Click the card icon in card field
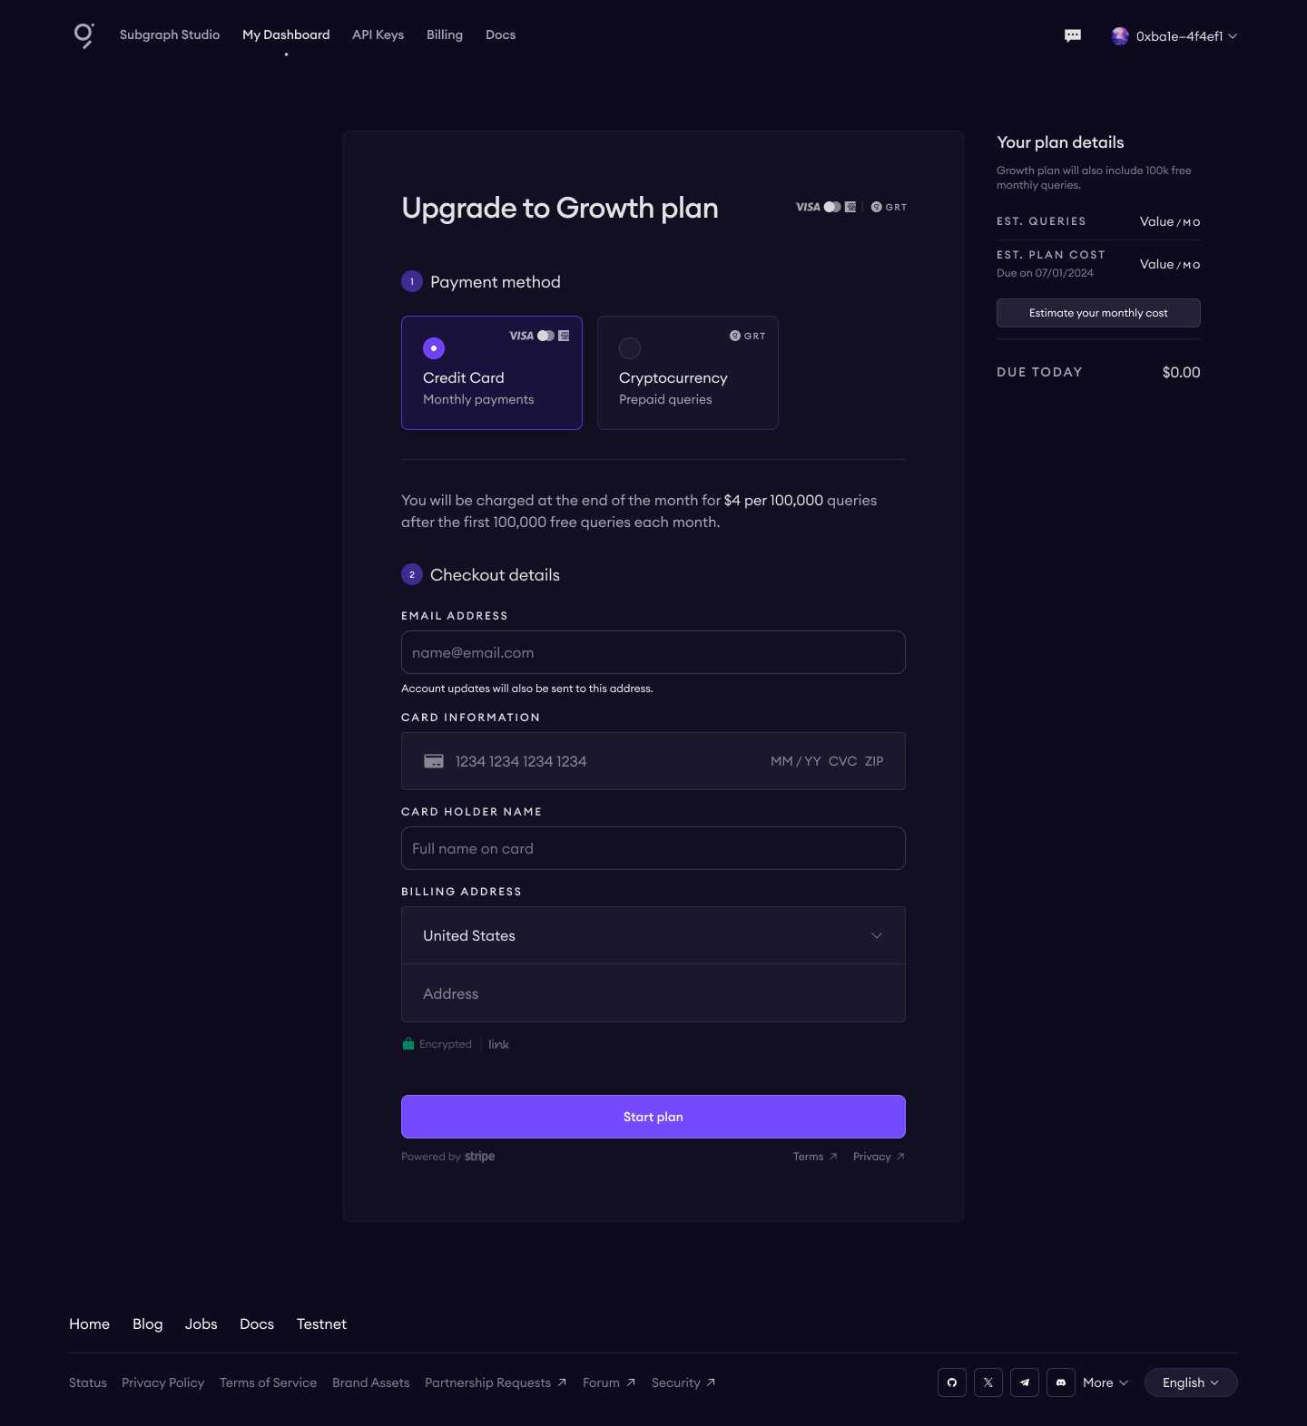This screenshot has height=1426, width=1307. pos(434,761)
